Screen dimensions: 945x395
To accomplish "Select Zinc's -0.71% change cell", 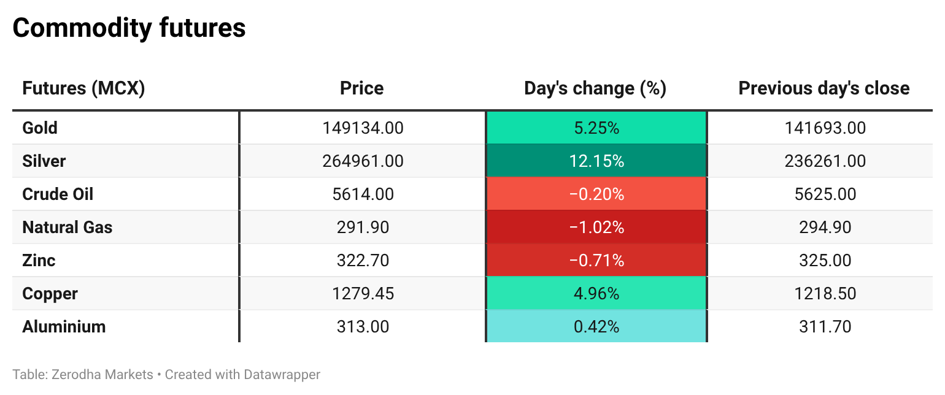I will [x=596, y=261].
